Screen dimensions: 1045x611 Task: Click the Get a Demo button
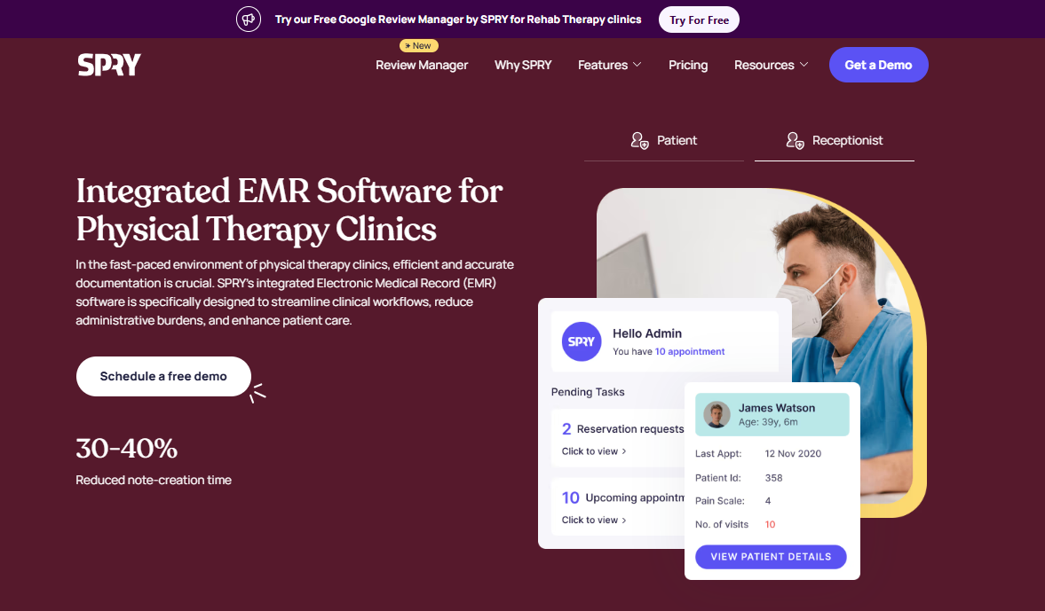tap(878, 65)
